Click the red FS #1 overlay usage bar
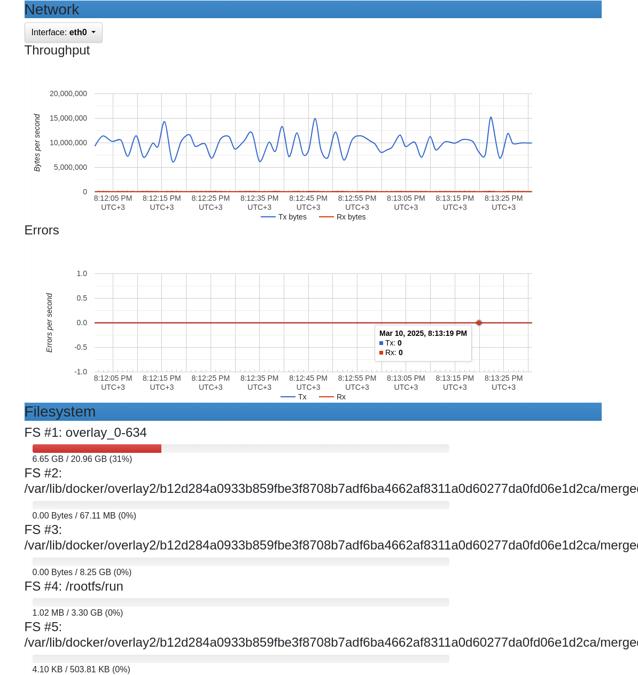The image size is (638, 675). (x=97, y=449)
